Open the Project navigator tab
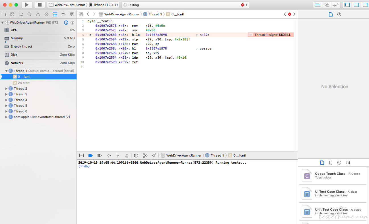 4,14
